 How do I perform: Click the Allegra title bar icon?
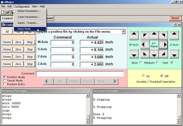2,2
